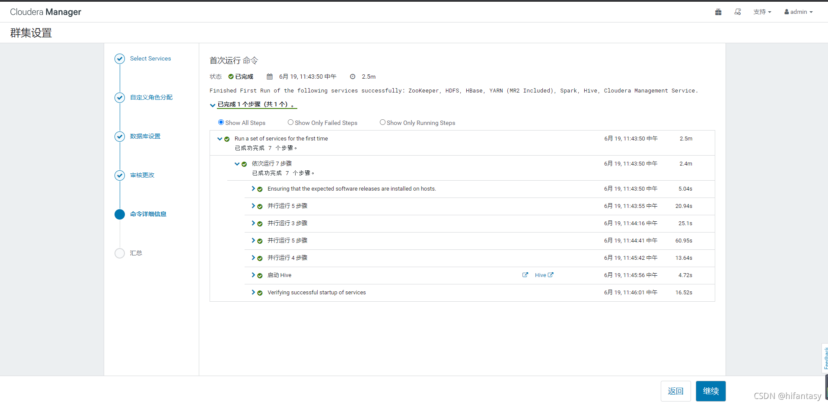
Task: Click the Finished First Run summary message
Action: tap(453, 91)
